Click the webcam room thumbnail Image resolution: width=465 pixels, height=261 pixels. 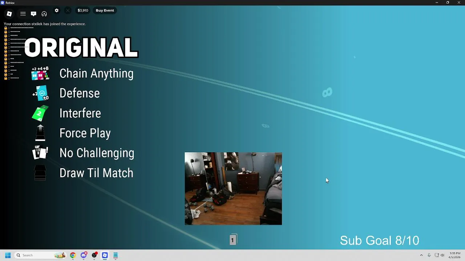click(x=233, y=188)
